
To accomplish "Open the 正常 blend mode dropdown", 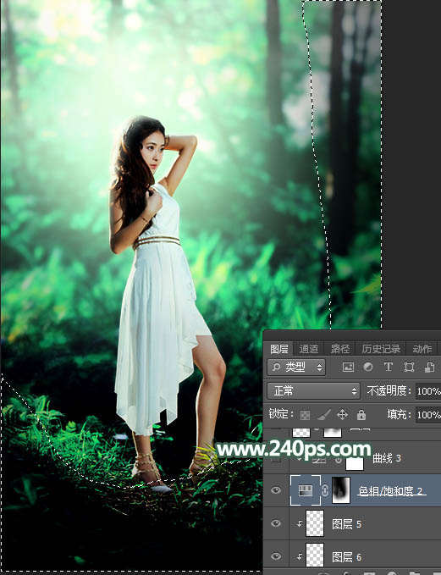I will coord(313,391).
